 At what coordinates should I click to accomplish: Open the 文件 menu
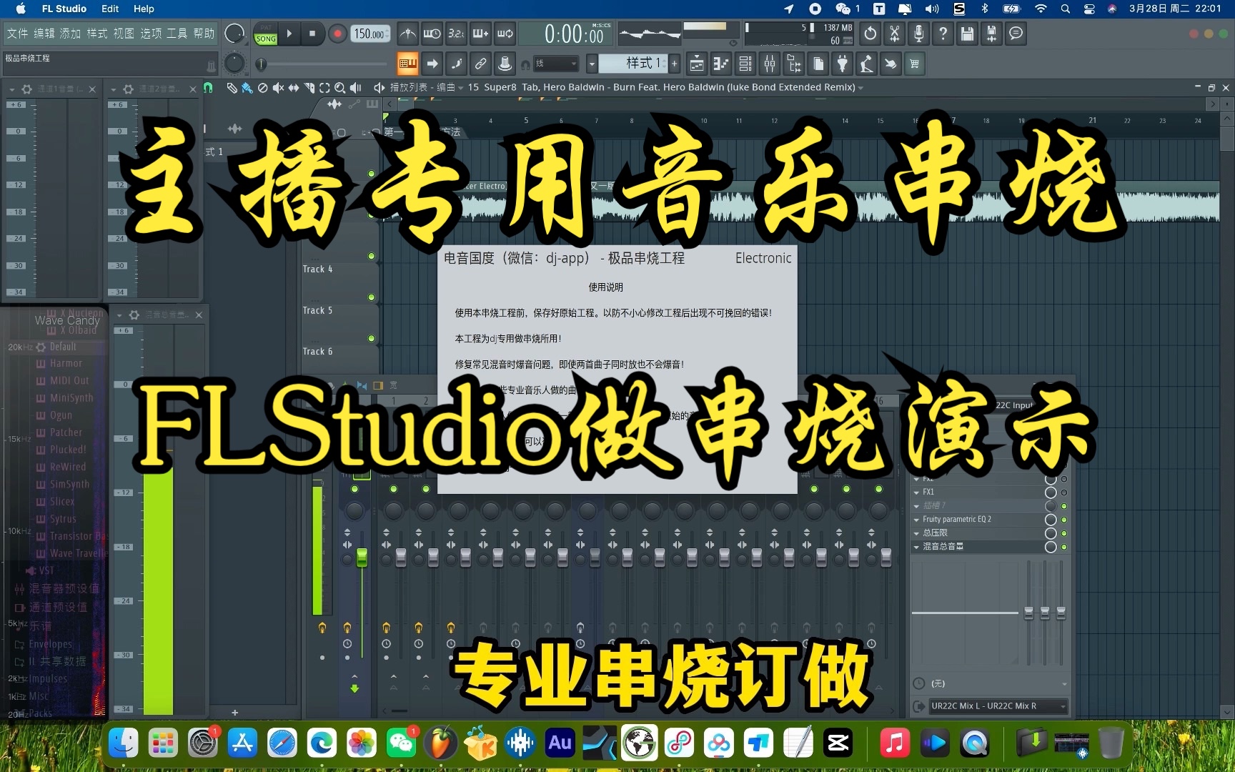coord(18,34)
